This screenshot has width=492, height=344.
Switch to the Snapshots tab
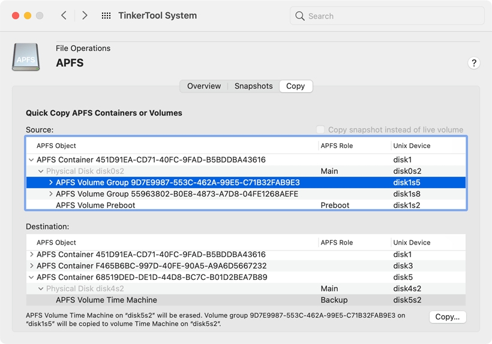click(x=254, y=86)
